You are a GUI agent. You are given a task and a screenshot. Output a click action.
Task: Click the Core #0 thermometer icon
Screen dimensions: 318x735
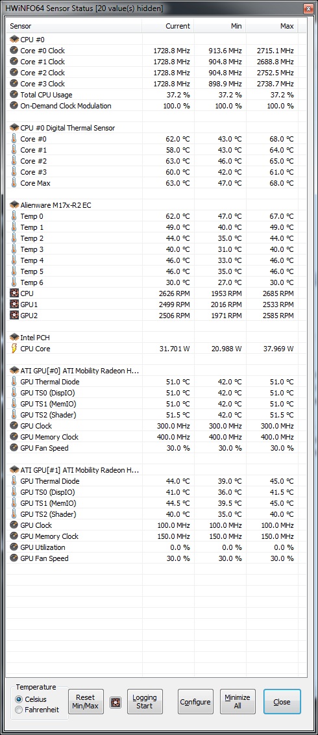coord(14,139)
